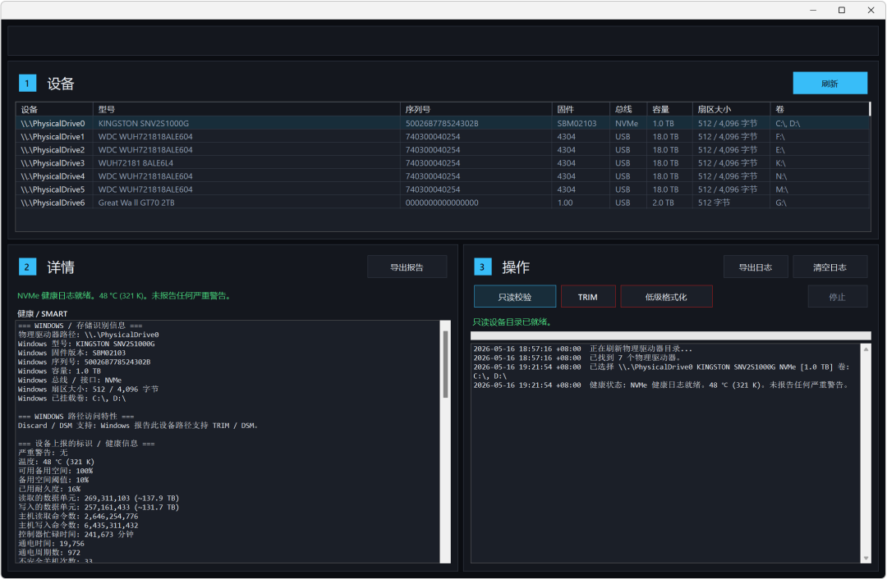This screenshot has height=579, width=887.
Task: Sort by 卷 column header
Action: pos(819,110)
